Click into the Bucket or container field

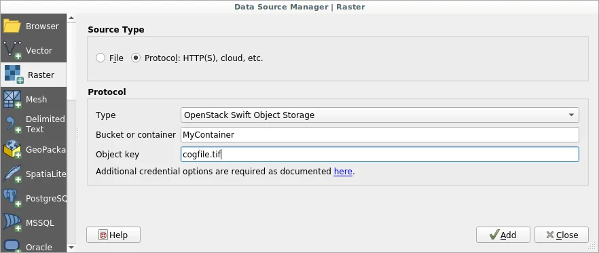380,135
